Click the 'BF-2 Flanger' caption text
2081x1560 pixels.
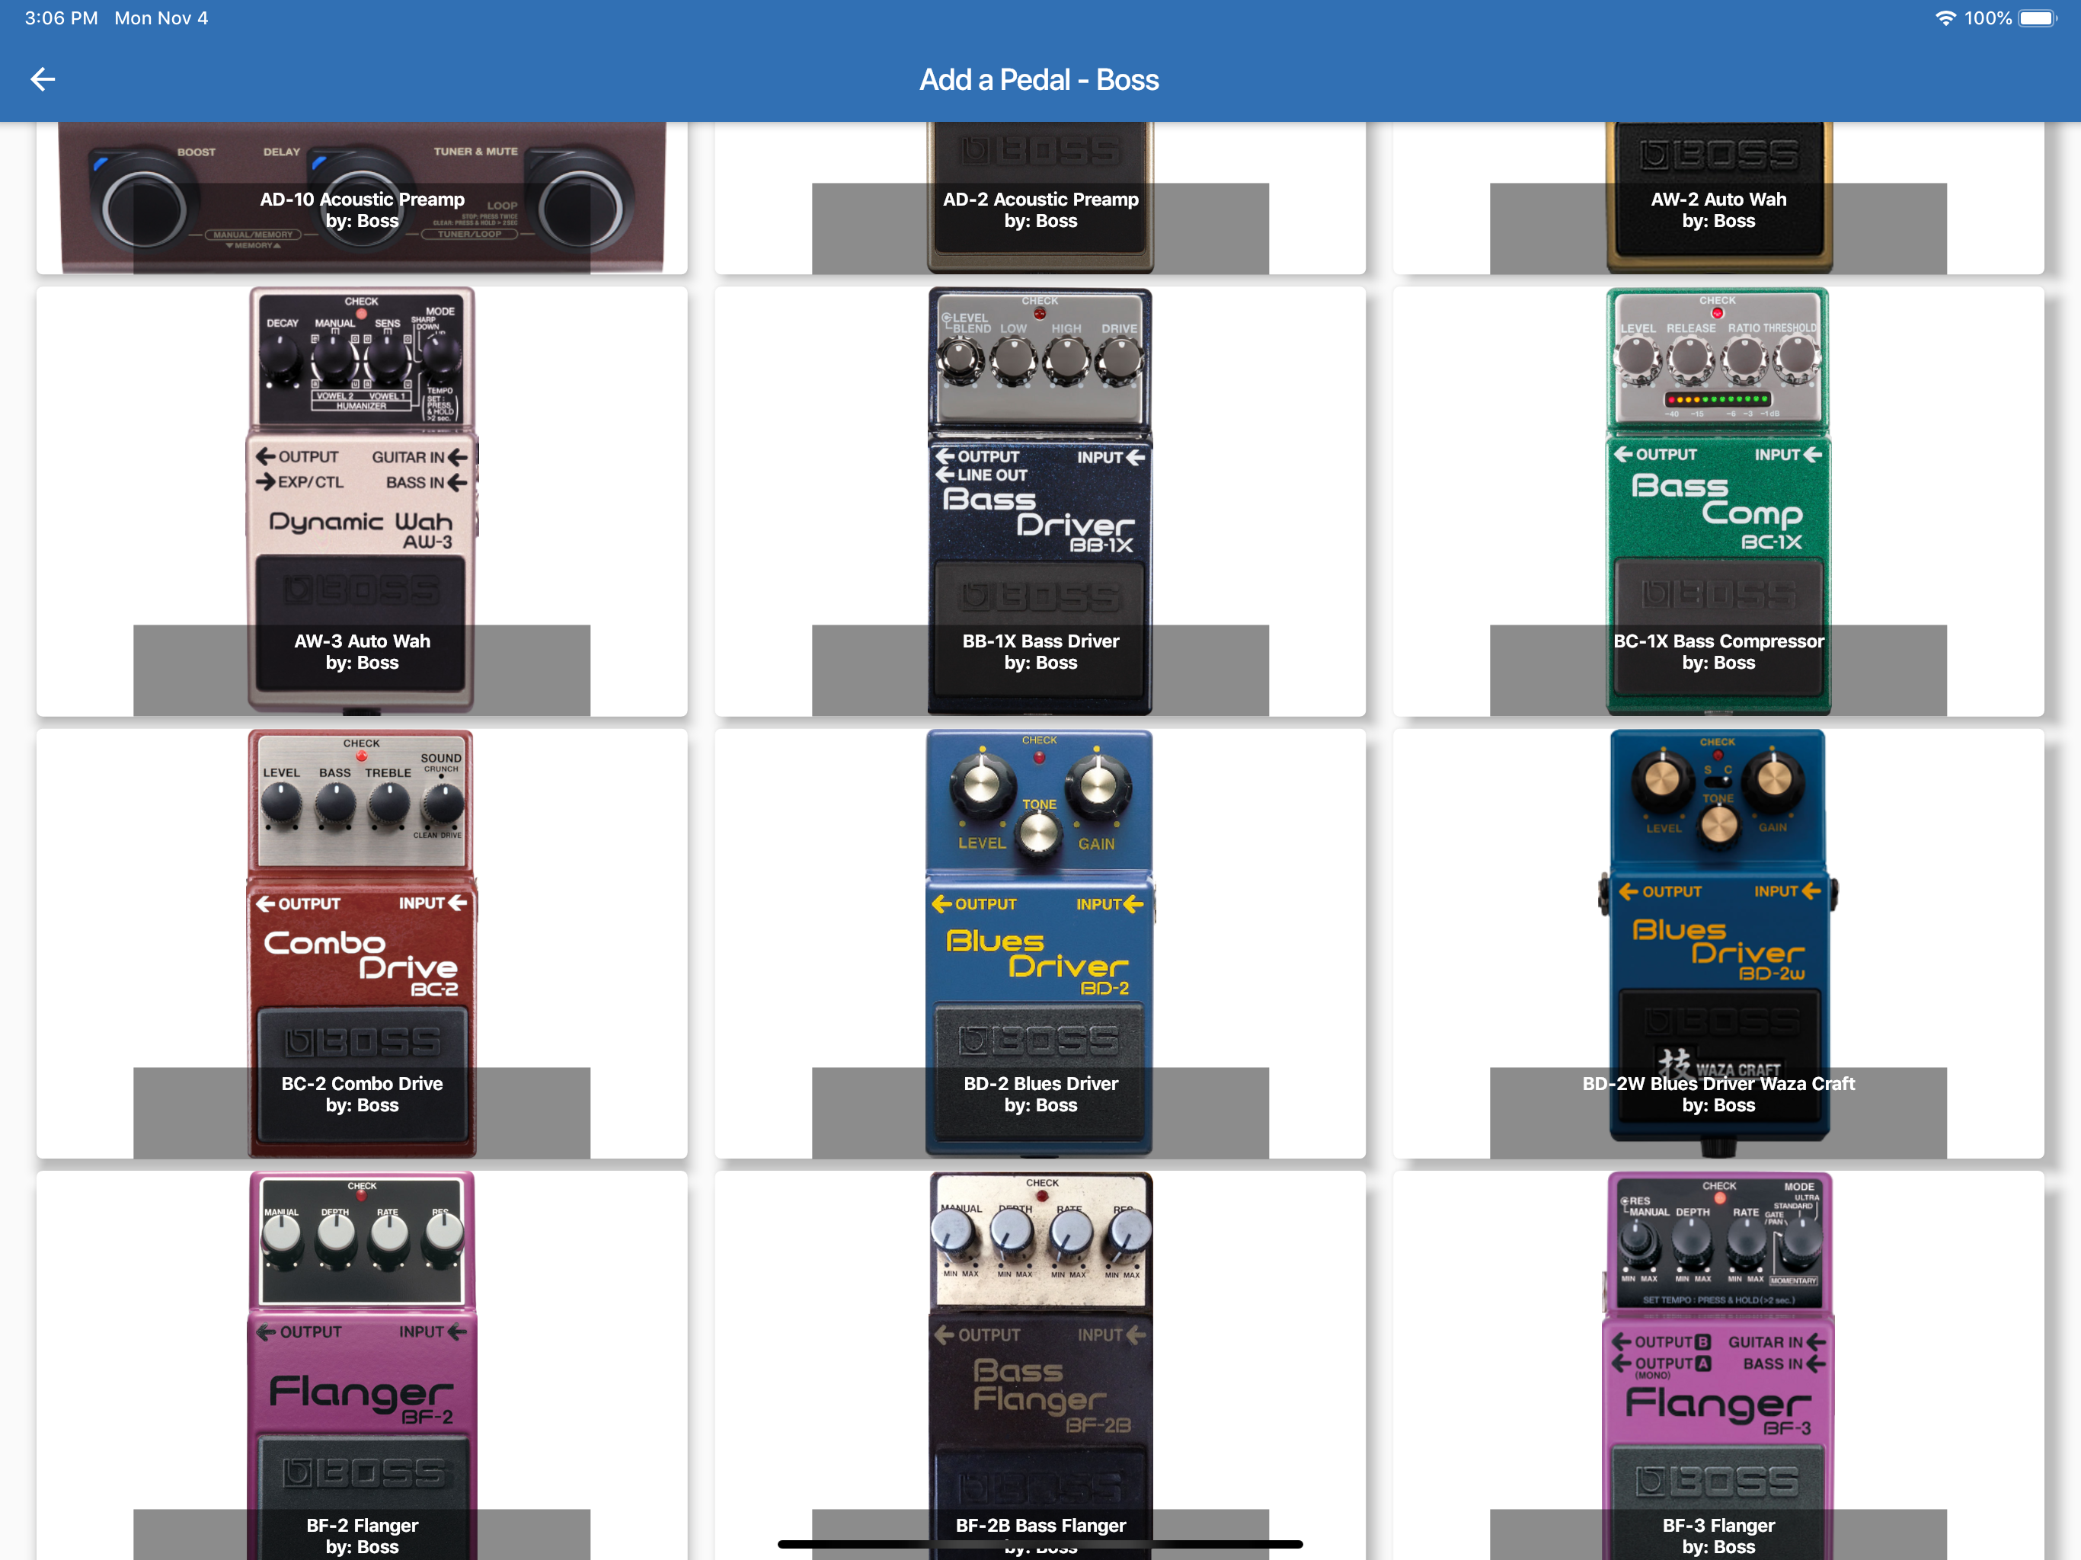pos(361,1525)
